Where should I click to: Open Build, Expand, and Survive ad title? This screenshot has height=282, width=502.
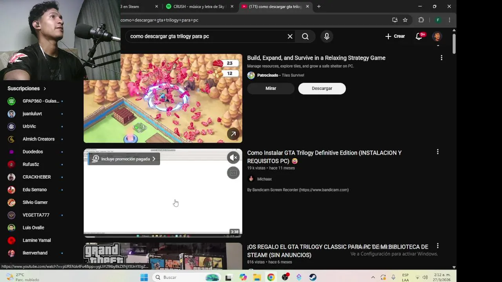pos(316,58)
